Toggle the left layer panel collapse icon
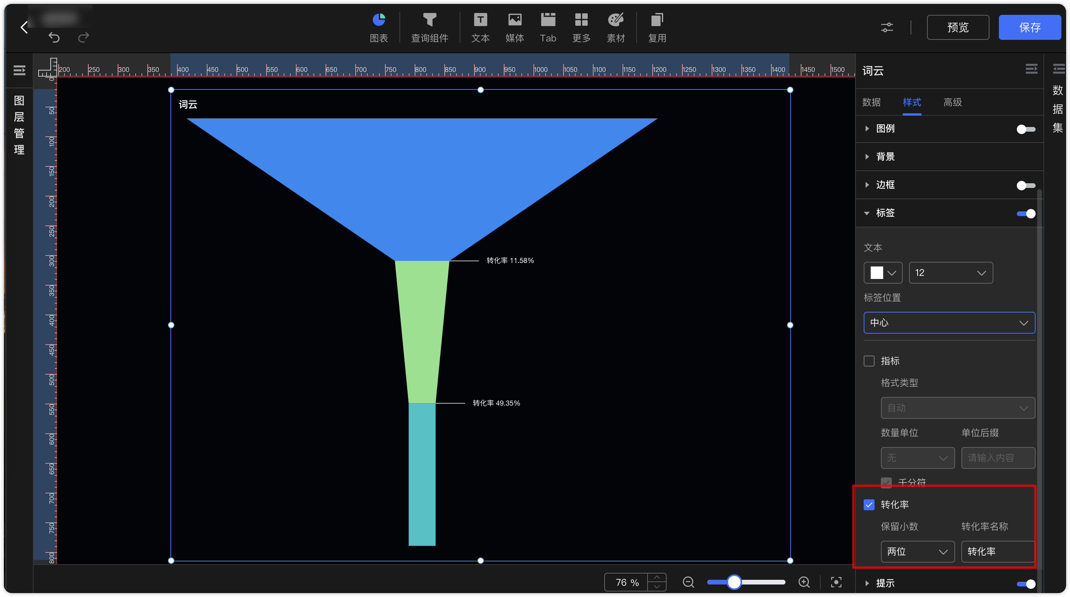 19,70
